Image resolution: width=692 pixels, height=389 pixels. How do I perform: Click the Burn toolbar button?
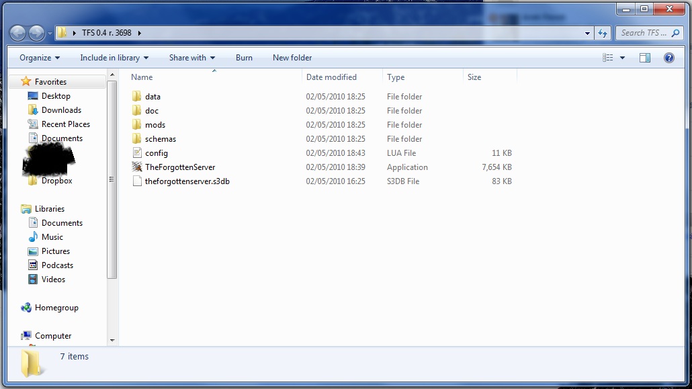(x=244, y=58)
